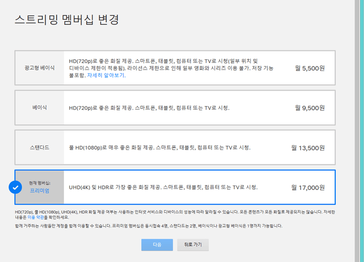Click the 월 9,500원 price text
The height and width of the screenshot is (262, 364).
point(310,108)
